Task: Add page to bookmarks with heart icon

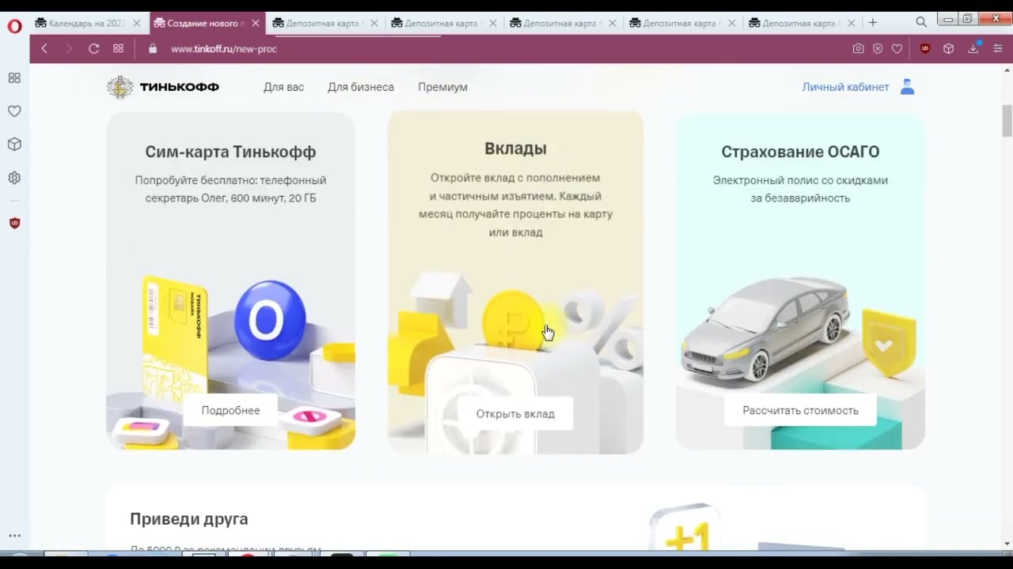Action: 897,48
